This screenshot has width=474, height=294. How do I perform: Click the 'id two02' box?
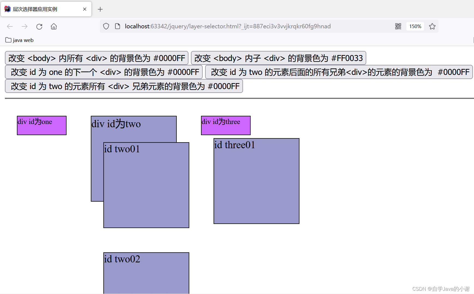(146, 273)
